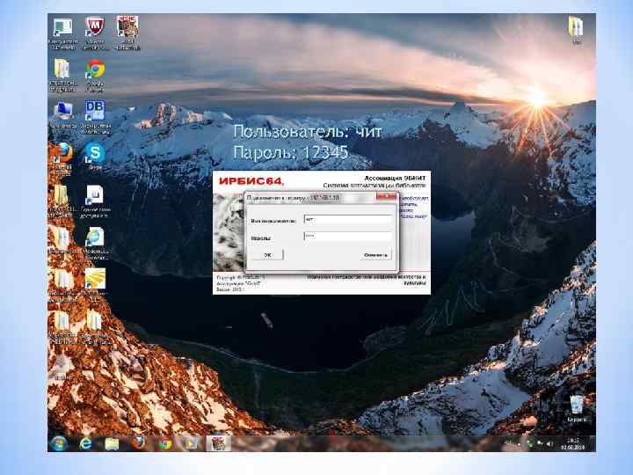Click the ИРБИС64 logo on the splash screen
Viewport: 633px width, 475px height.
(251, 181)
